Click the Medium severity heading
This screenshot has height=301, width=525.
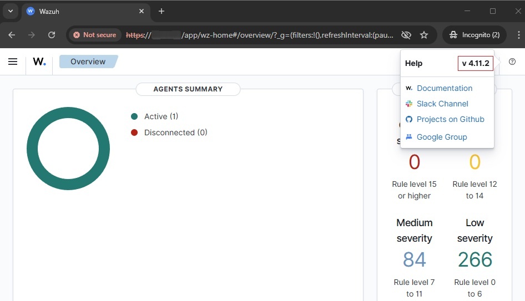pyautogui.click(x=415, y=231)
